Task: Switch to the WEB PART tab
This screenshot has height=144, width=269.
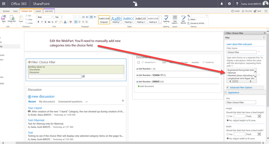Action: pyautogui.click(x=49, y=11)
